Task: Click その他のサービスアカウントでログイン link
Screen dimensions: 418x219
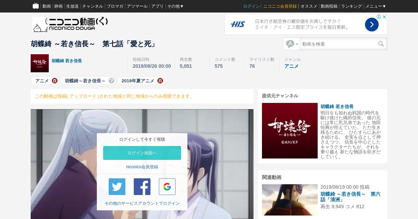Action: (142, 203)
